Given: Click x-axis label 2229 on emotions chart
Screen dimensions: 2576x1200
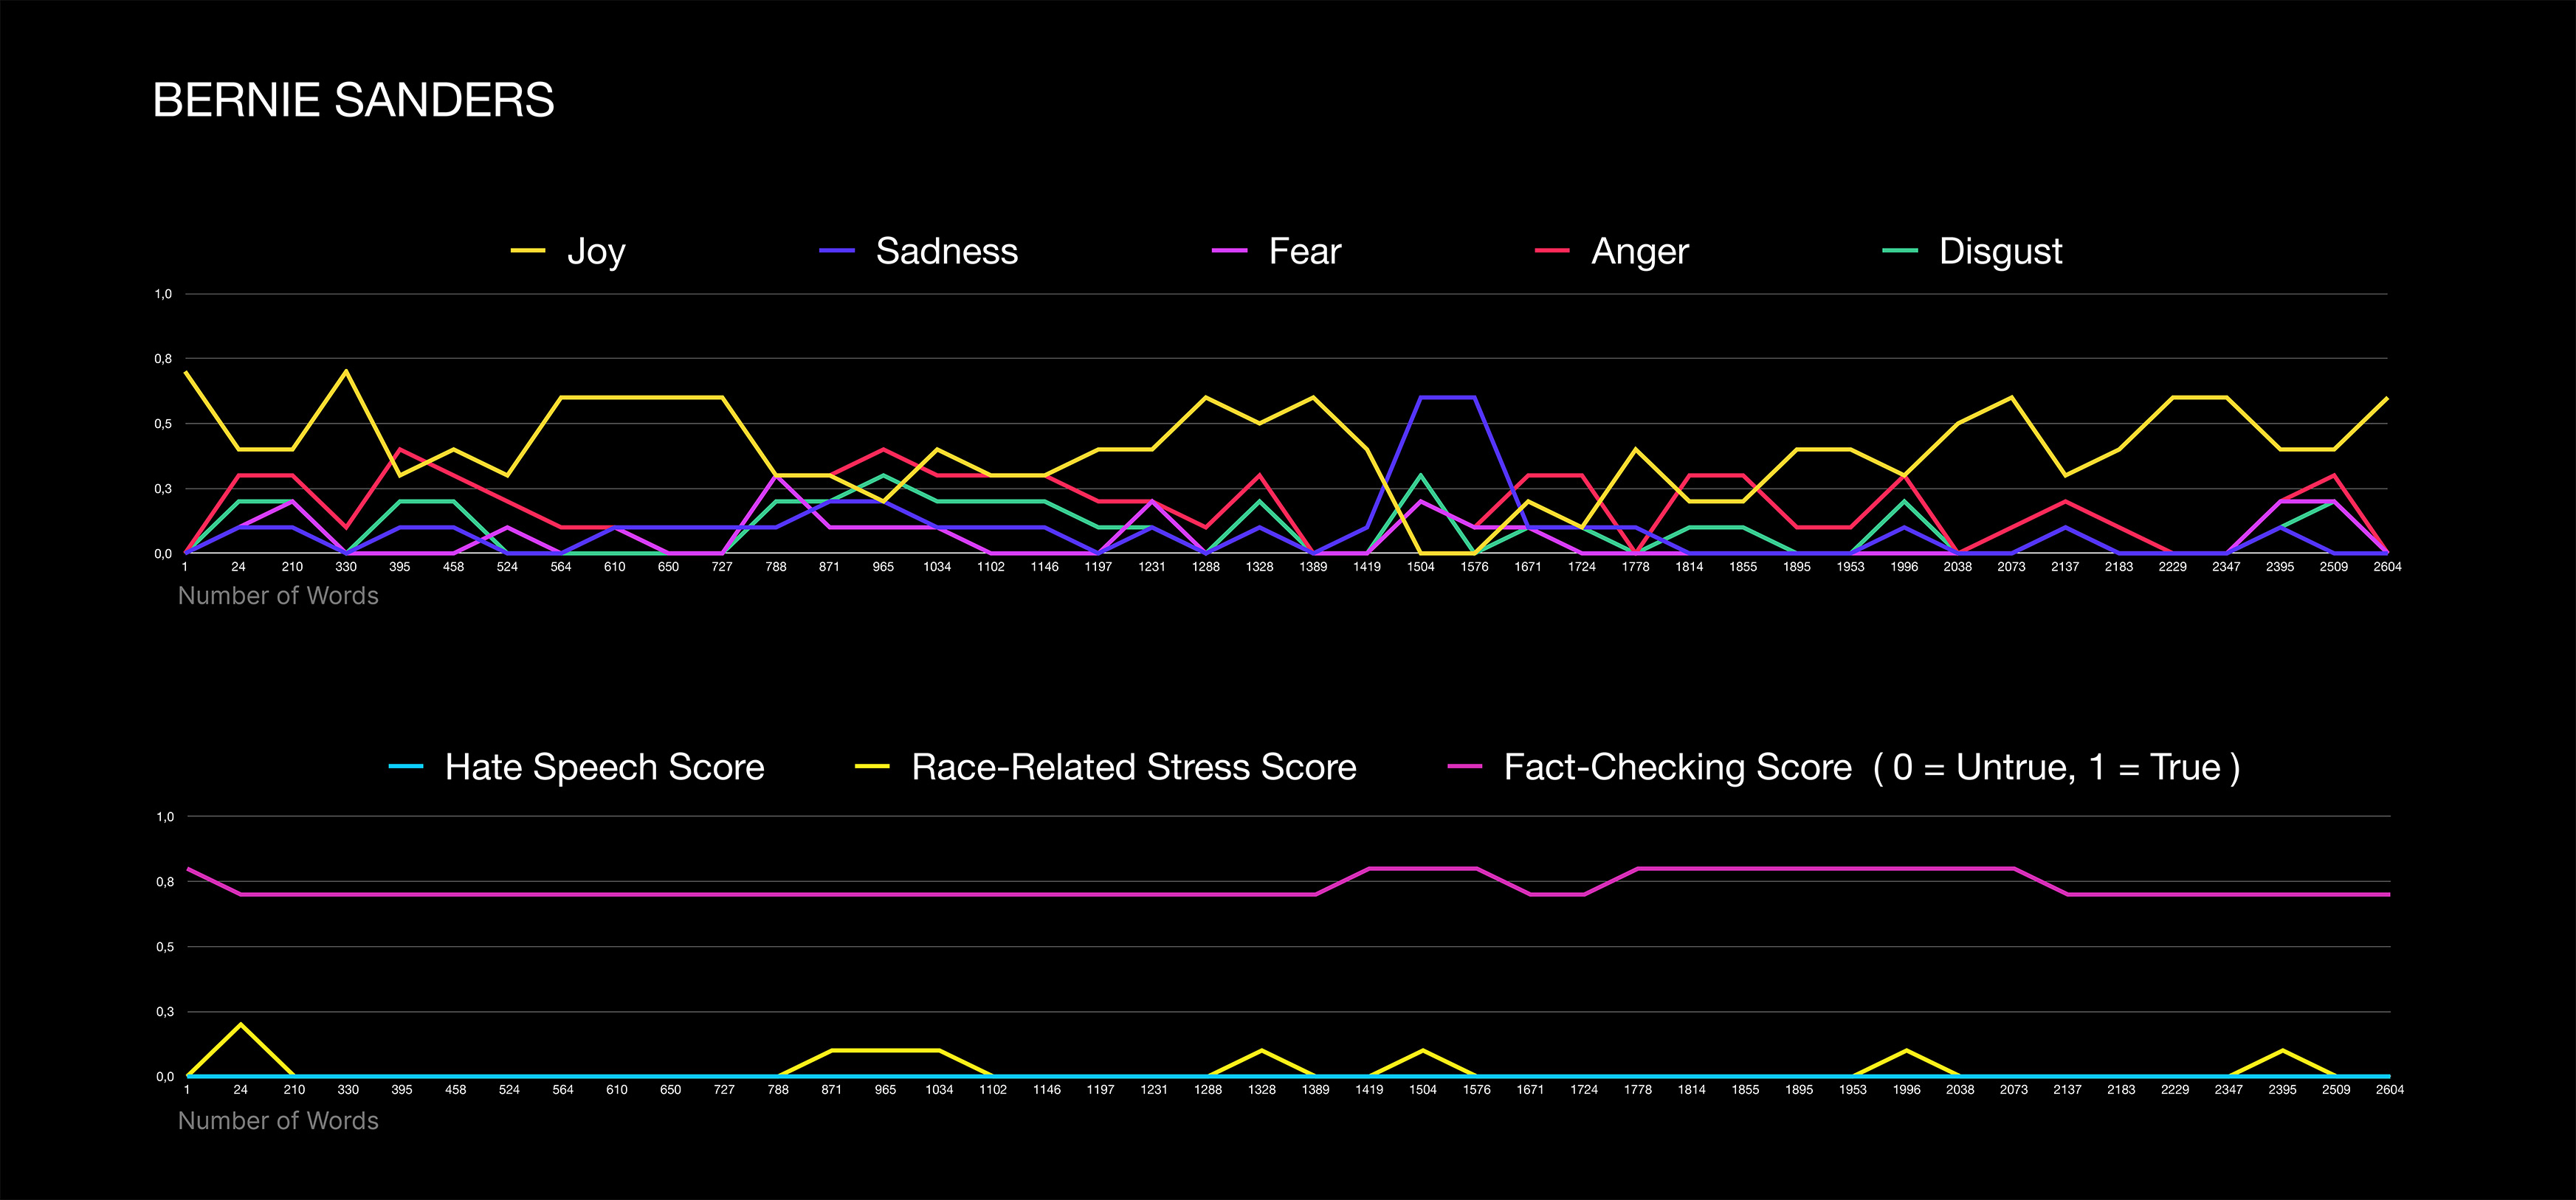Looking at the screenshot, I should [2173, 567].
